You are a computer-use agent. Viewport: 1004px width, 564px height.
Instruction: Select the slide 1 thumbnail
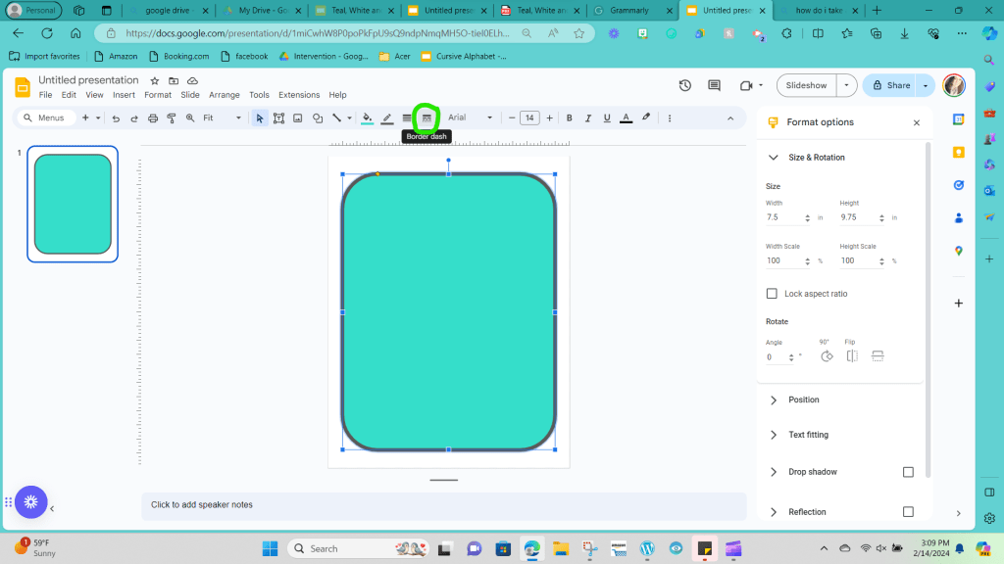point(73,204)
